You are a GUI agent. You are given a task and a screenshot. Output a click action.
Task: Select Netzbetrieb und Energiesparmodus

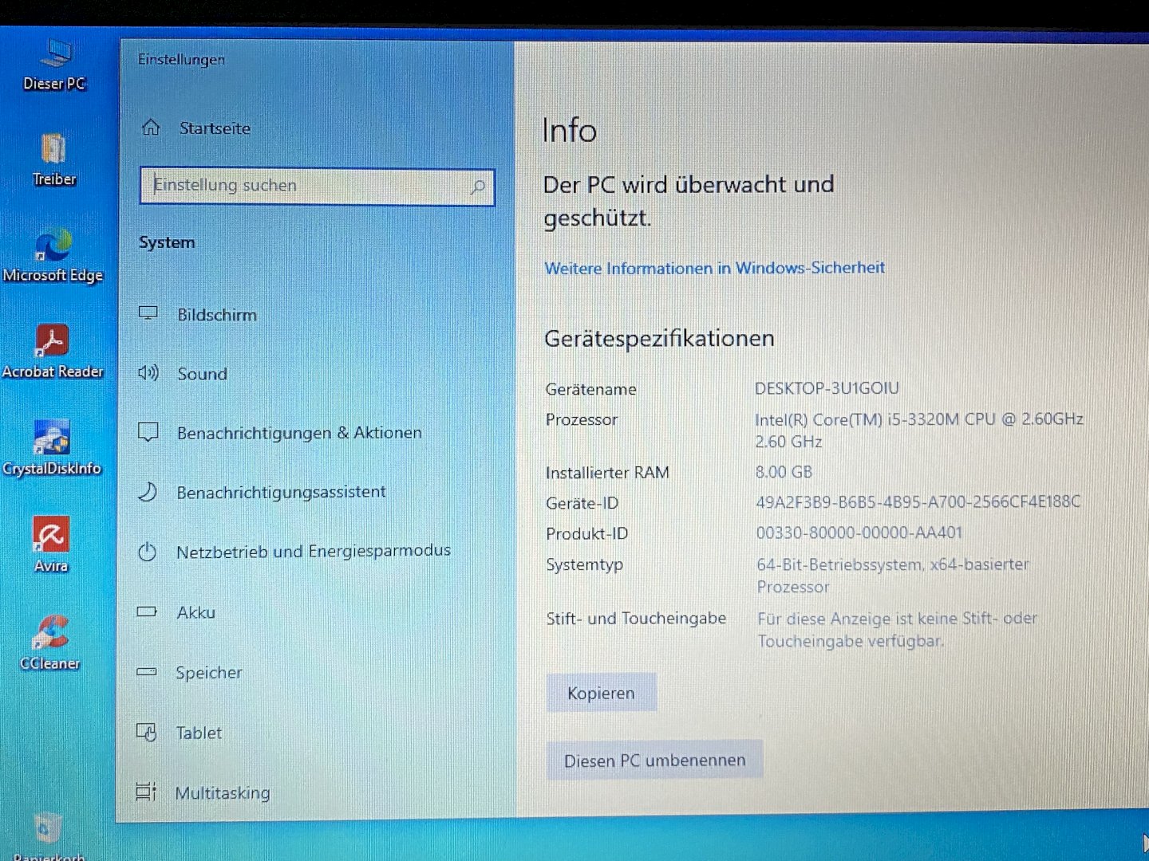[313, 552]
